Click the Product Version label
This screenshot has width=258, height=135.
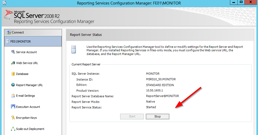coord(88,91)
